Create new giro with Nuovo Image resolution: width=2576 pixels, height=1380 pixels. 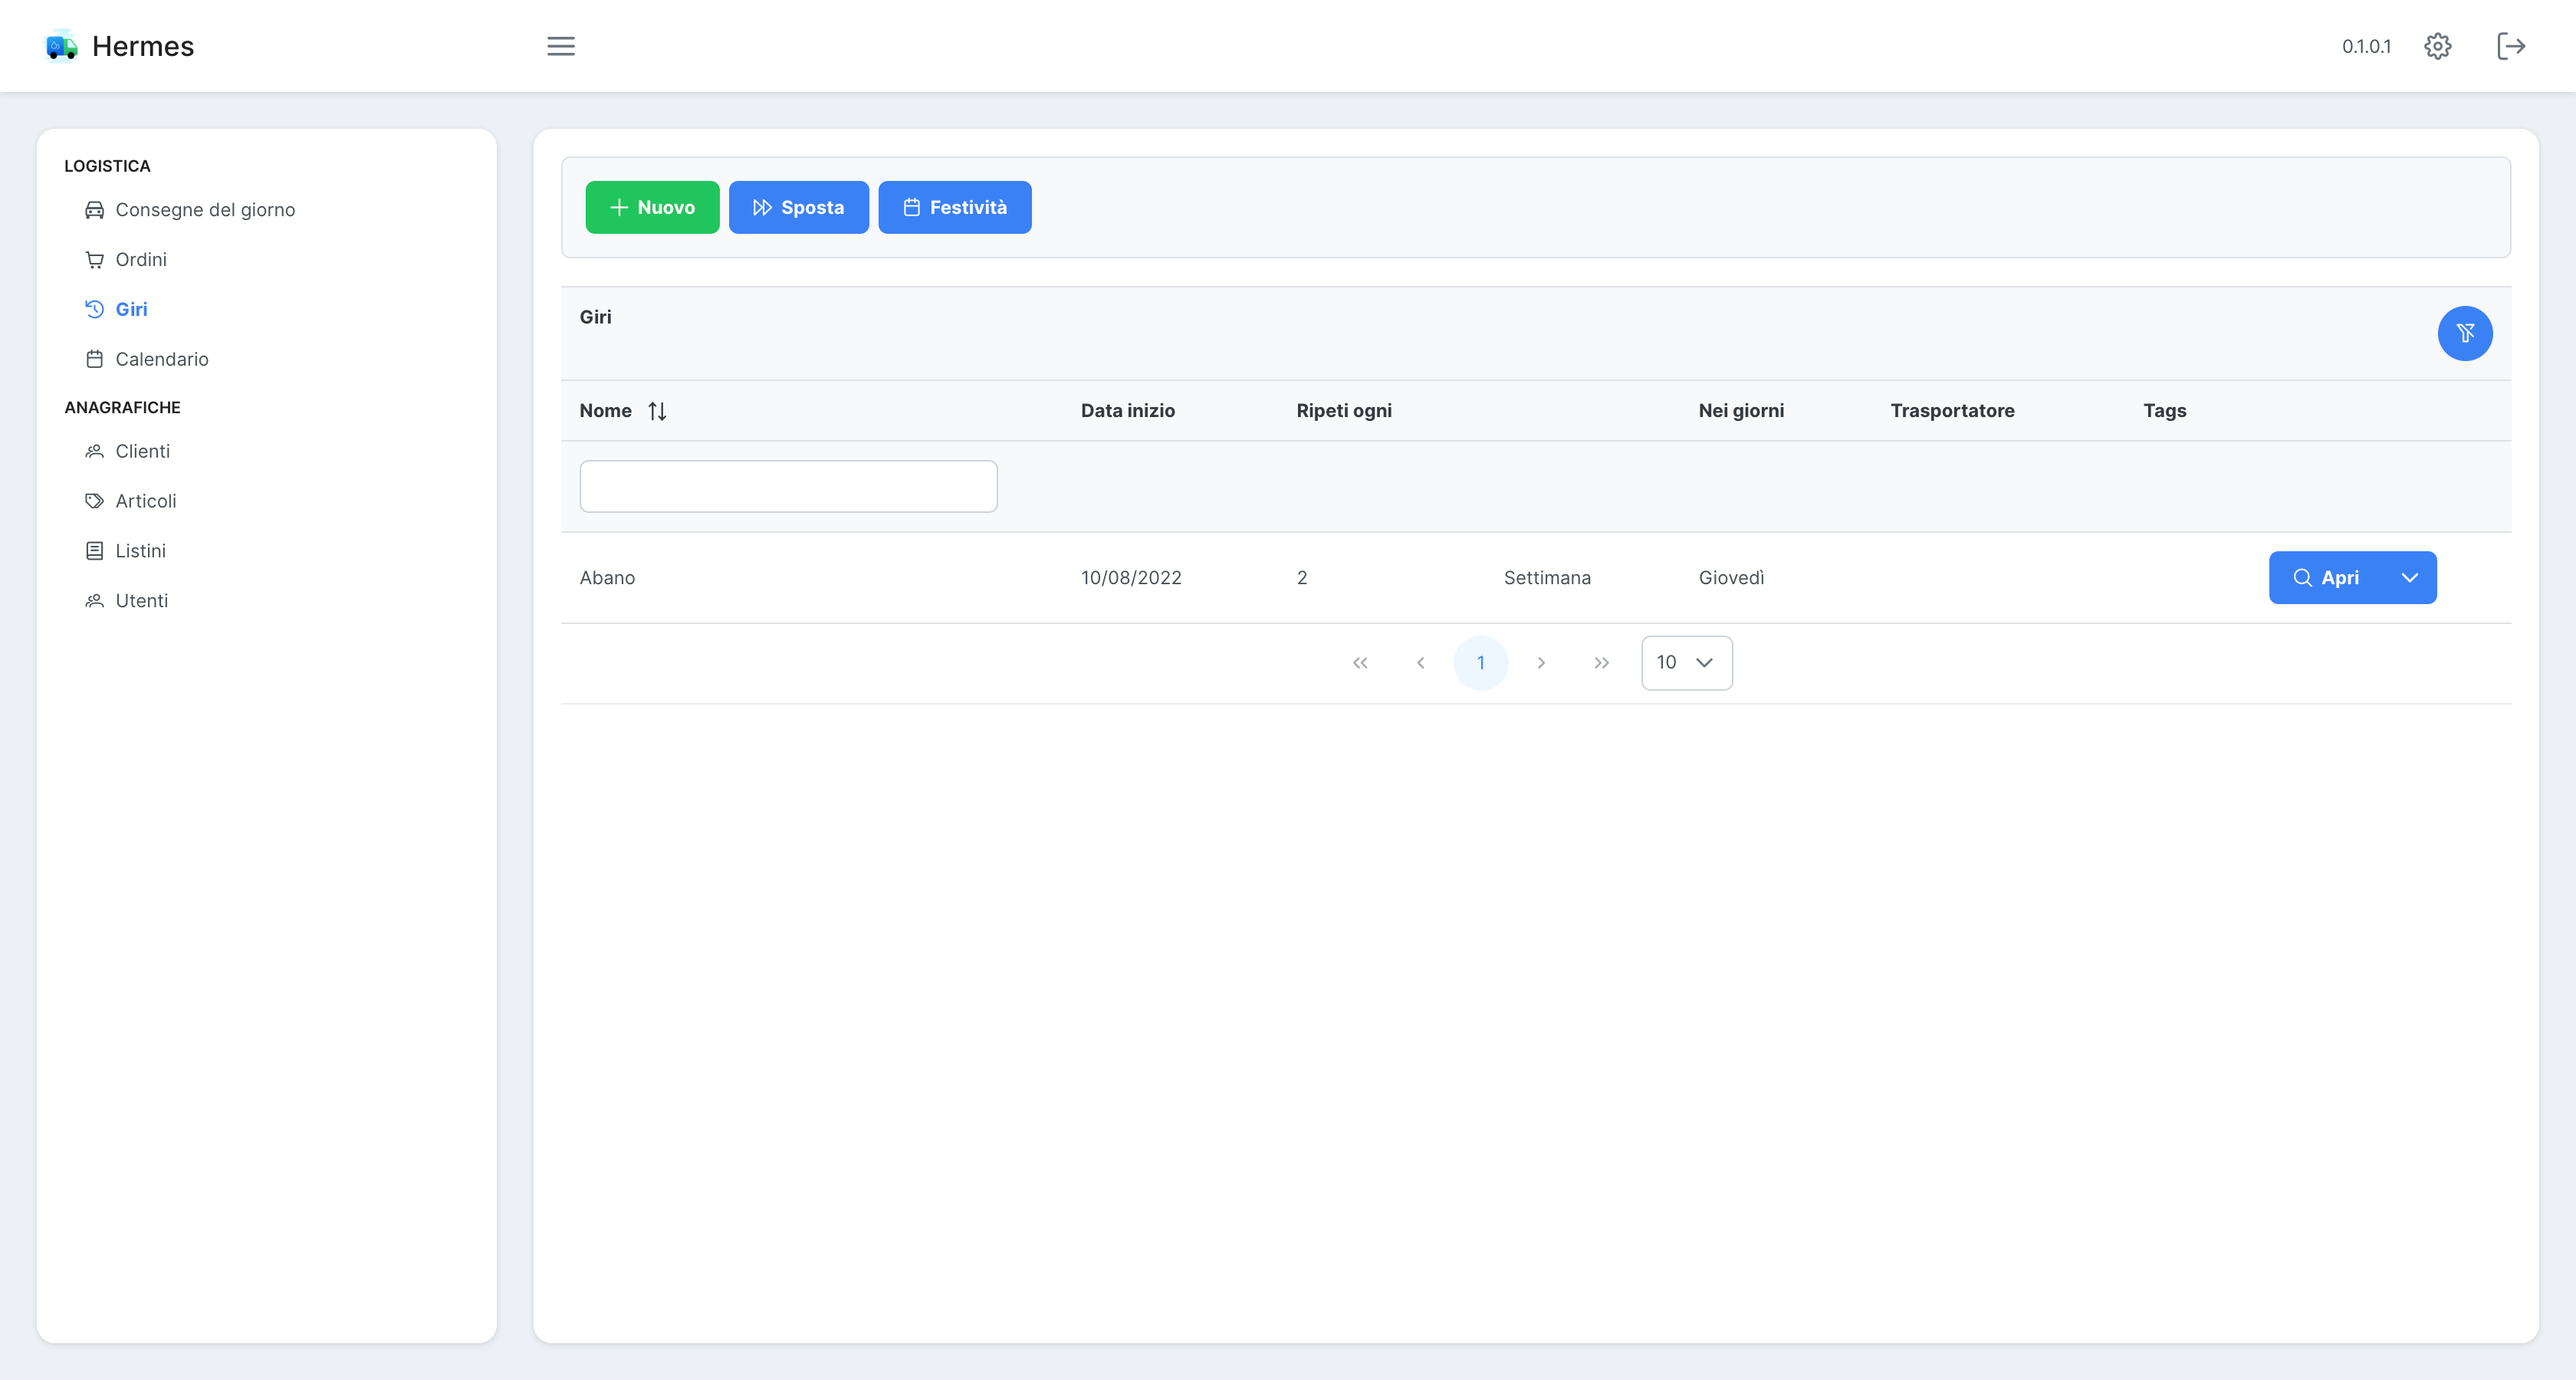[x=652, y=207]
